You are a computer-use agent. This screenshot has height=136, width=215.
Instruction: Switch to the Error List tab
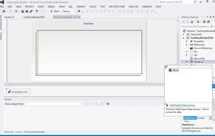(9, 132)
